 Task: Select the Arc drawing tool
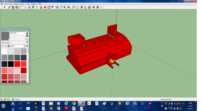(21, 7)
